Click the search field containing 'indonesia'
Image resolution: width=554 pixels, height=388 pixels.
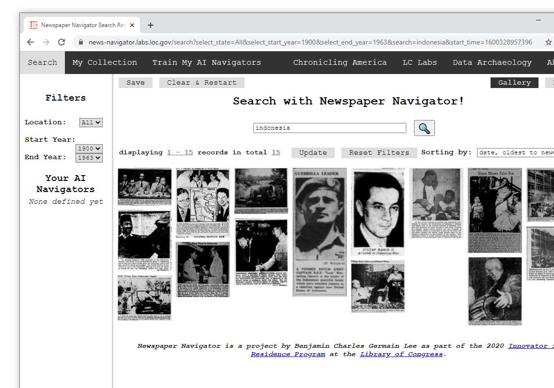(x=330, y=128)
